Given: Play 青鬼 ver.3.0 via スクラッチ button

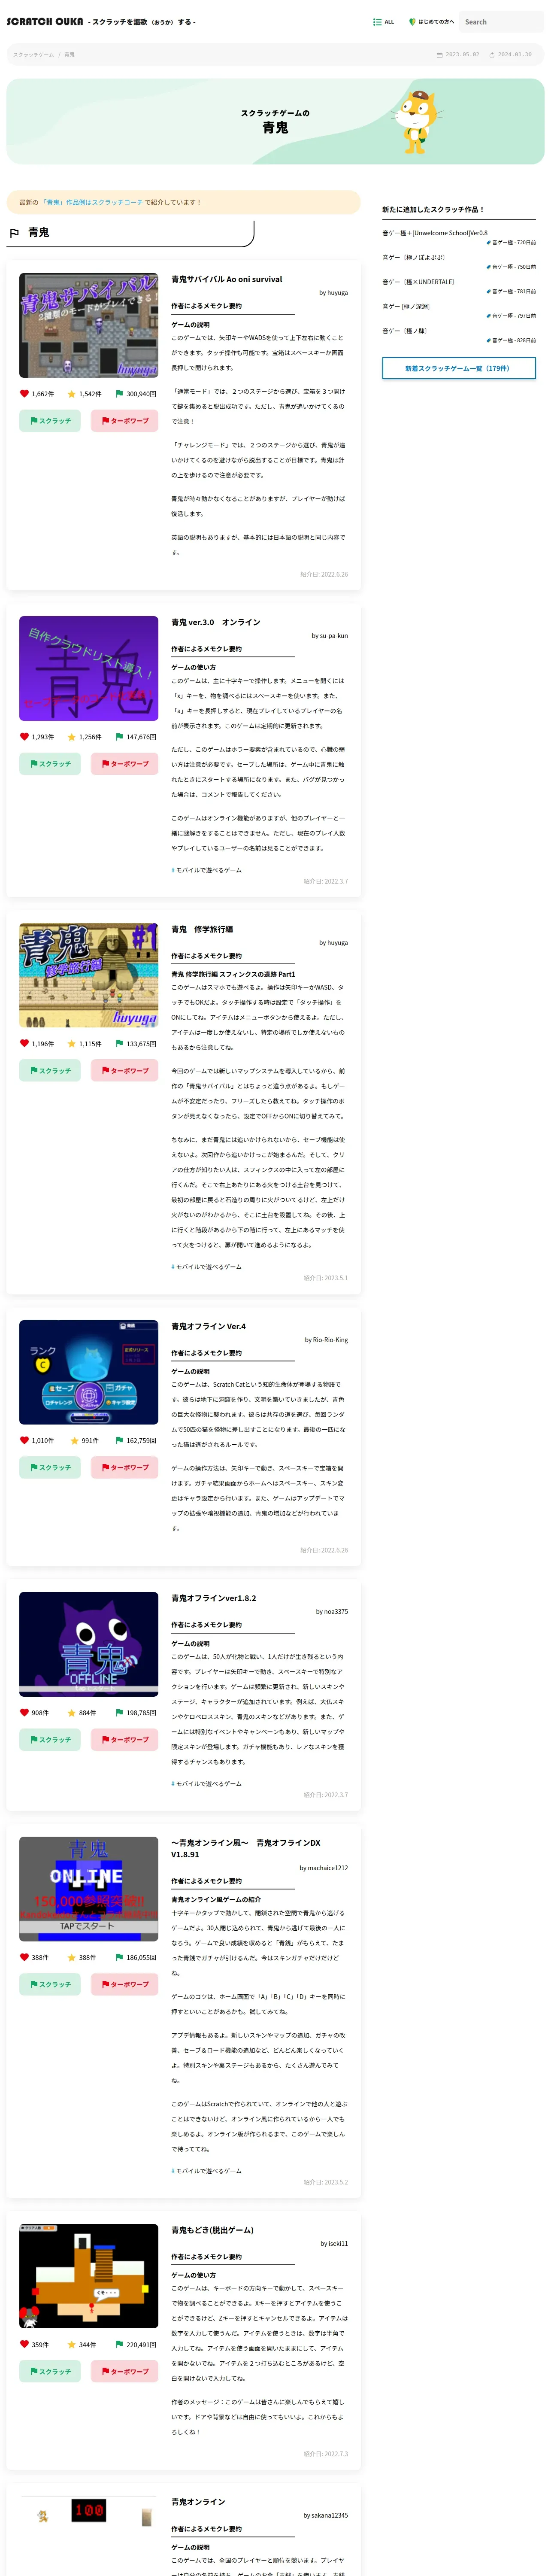Looking at the screenshot, I should tap(50, 764).
